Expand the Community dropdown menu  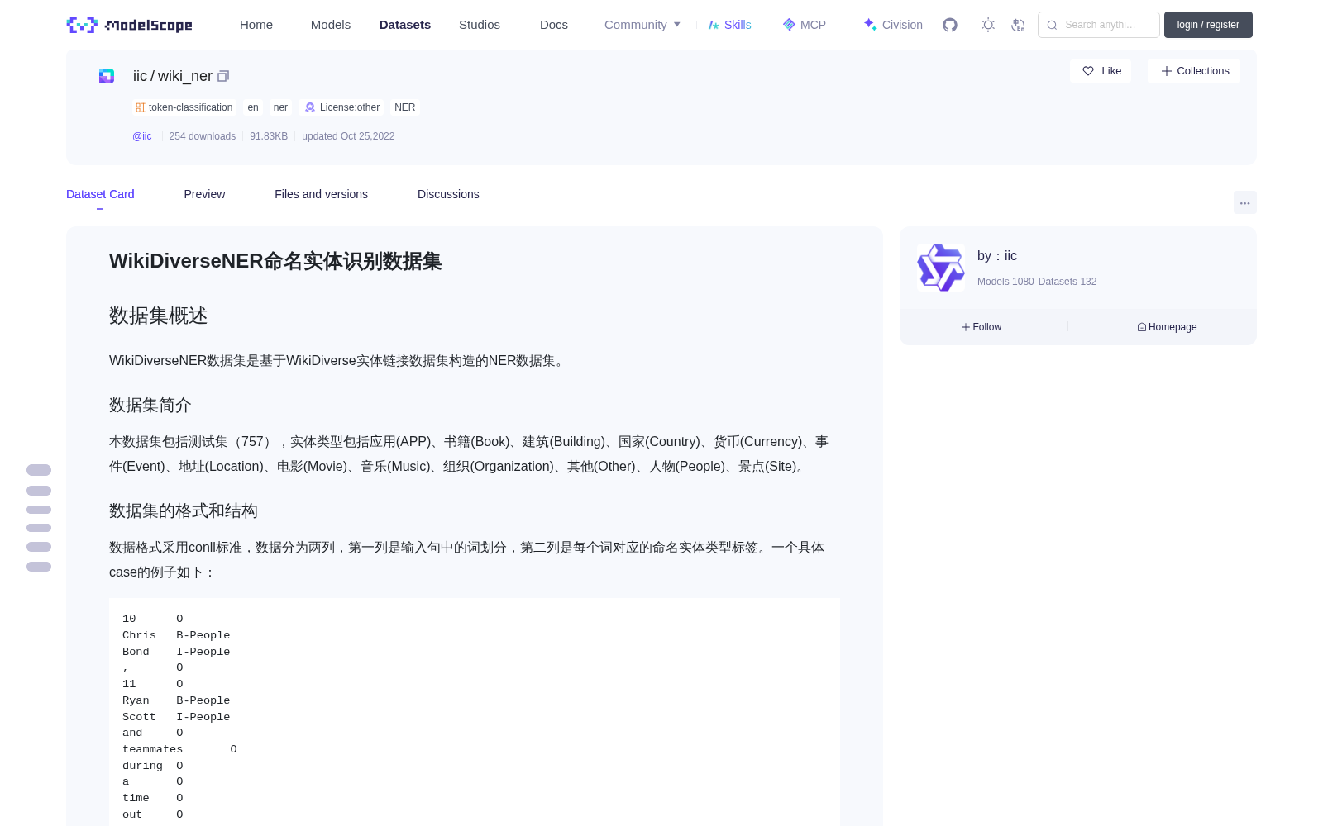pyautogui.click(x=642, y=25)
